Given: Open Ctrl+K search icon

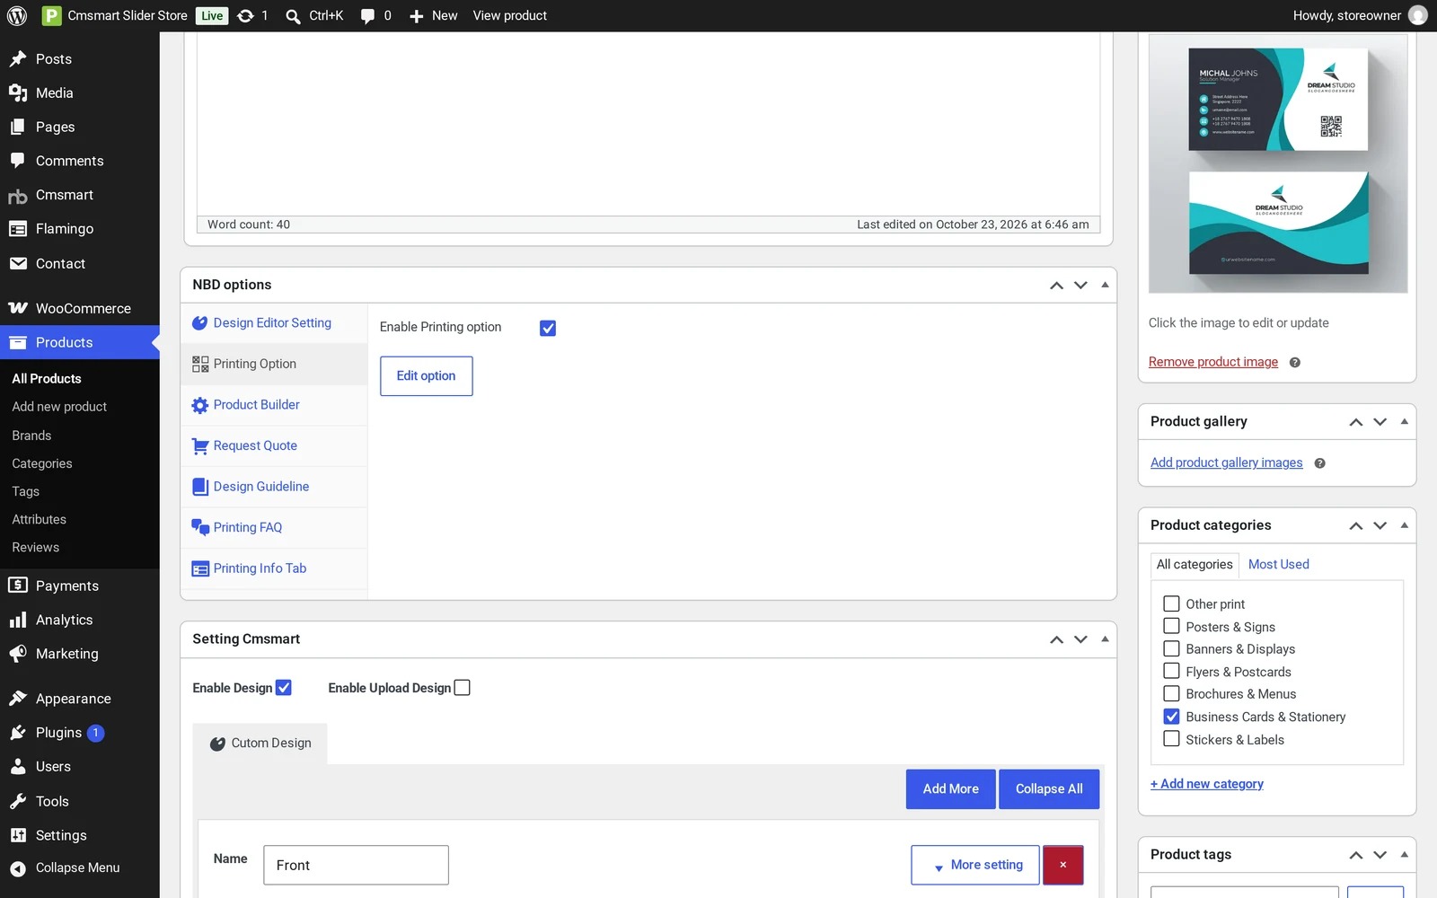Looking at the screenshot, I should pyautogui.click(x=293, y=16).
